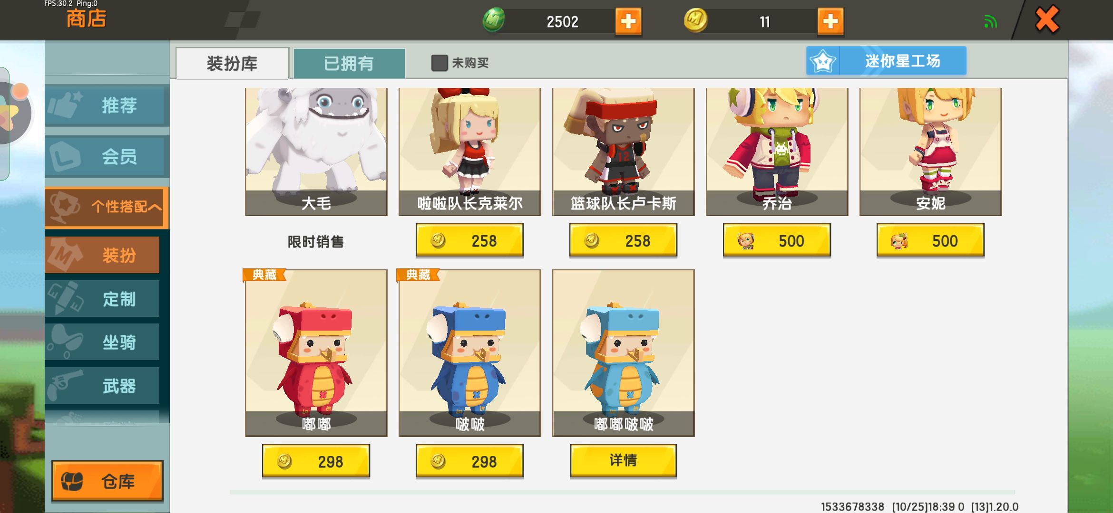This screenshot has height=513, width=1113.
Task: Switch to the 已拥有 tab
Action: click(349, 63)
